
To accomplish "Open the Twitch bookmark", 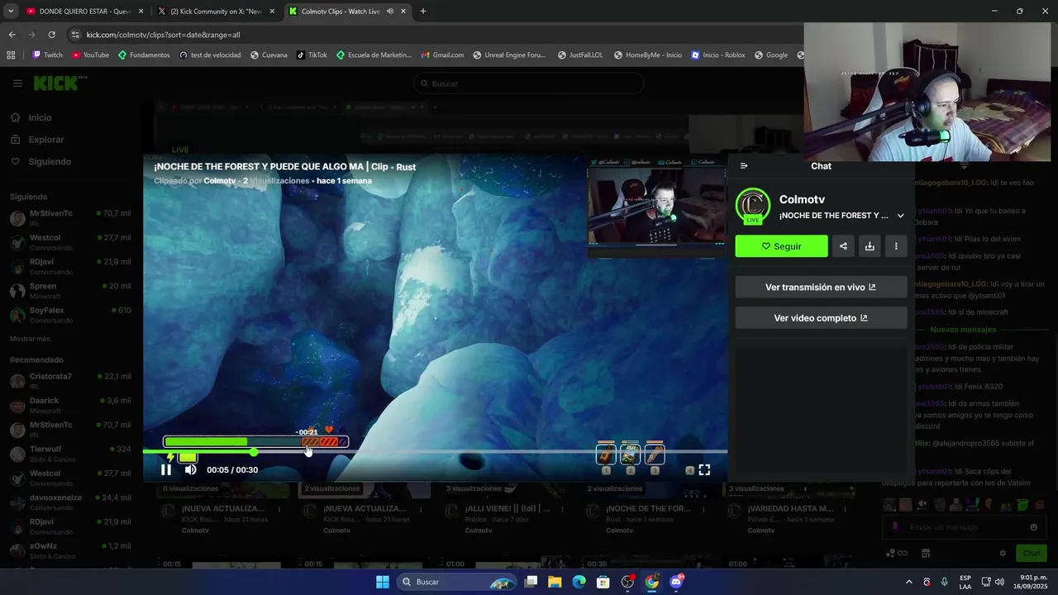I will click(48, 55).
